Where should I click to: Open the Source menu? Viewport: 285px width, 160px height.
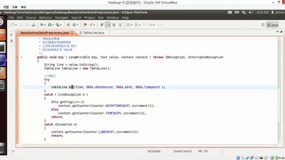pos(31,18)
